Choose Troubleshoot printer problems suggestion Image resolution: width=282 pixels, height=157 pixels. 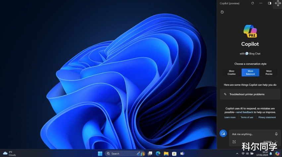(x=250, y=94)
